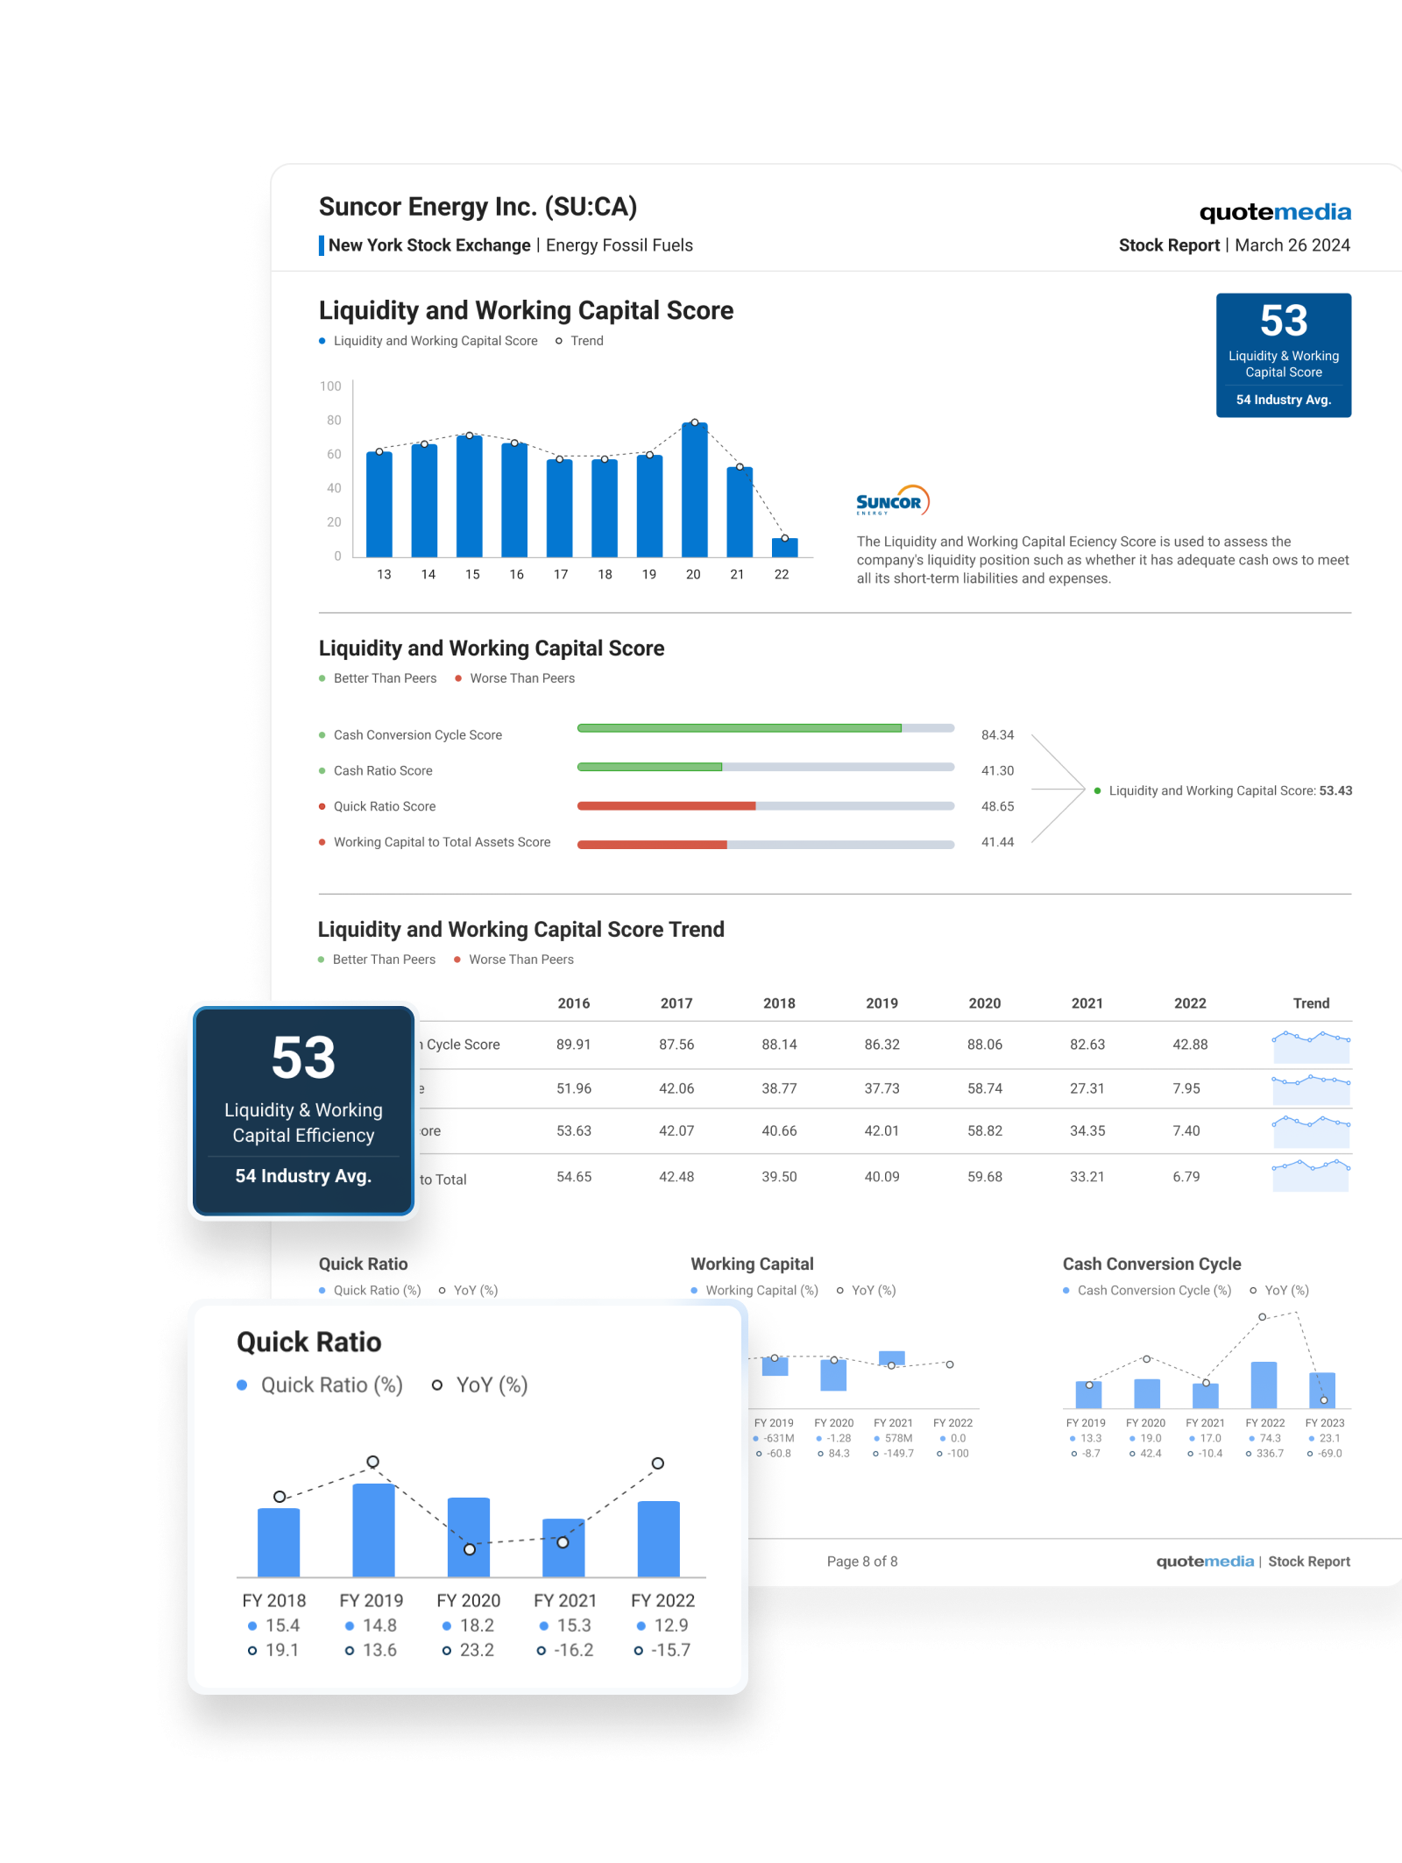This screenshot has height=1863, width=1402.
Task: Toggle the Cash Conversion Cycle (%) legend item
Action: 1147,1291
